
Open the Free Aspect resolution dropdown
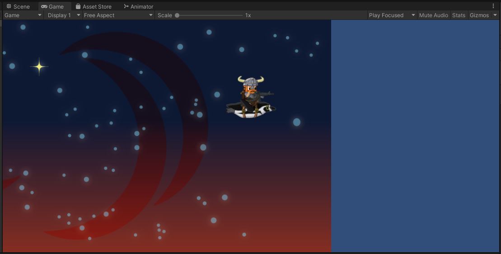point(118,15)
